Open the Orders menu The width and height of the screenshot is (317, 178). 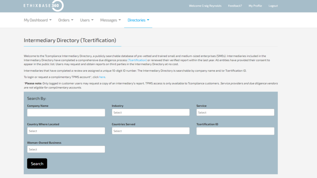click(66, 20)
